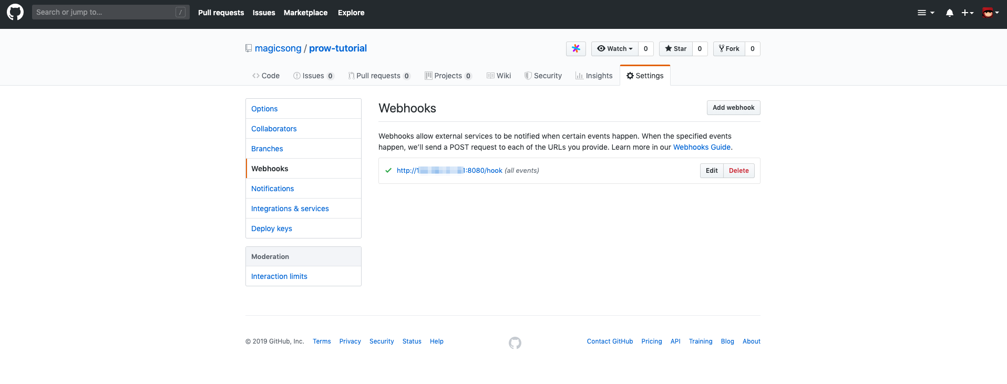Open the Status footer link

point(412,341)
